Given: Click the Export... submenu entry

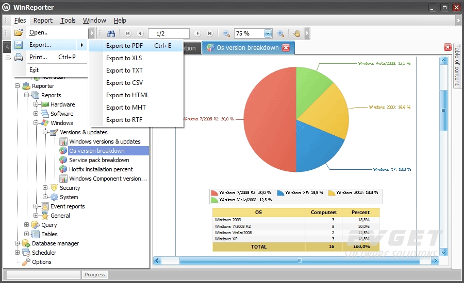Looking at the screenshot, I should tap(49, 45).
